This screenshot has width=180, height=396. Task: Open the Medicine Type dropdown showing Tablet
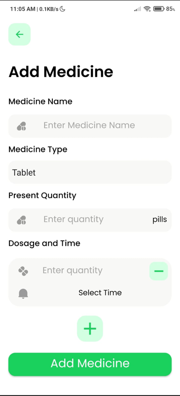tap(90, 172)
